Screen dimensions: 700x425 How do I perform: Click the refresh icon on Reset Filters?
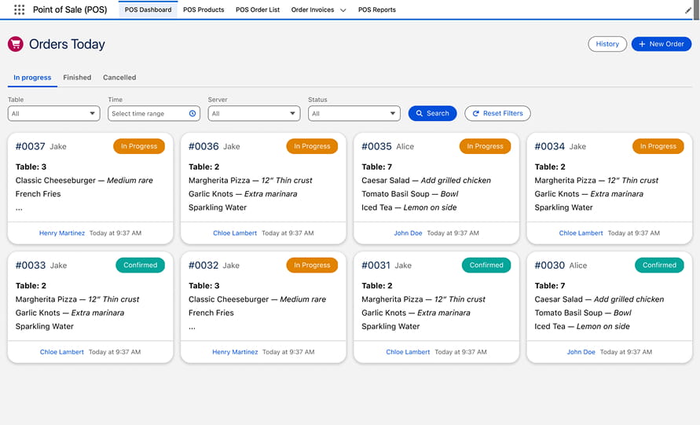click(475, 114)
